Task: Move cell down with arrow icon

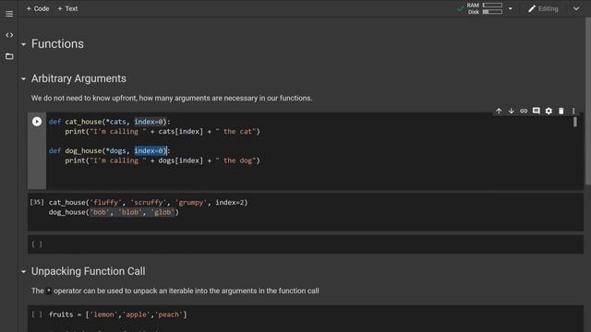Action: tap(511, 111)
